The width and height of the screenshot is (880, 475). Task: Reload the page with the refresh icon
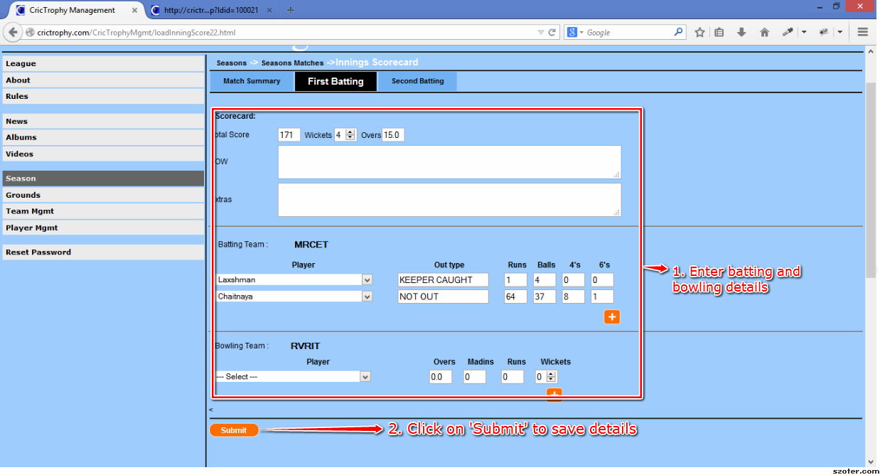click(x=552, y=32)
